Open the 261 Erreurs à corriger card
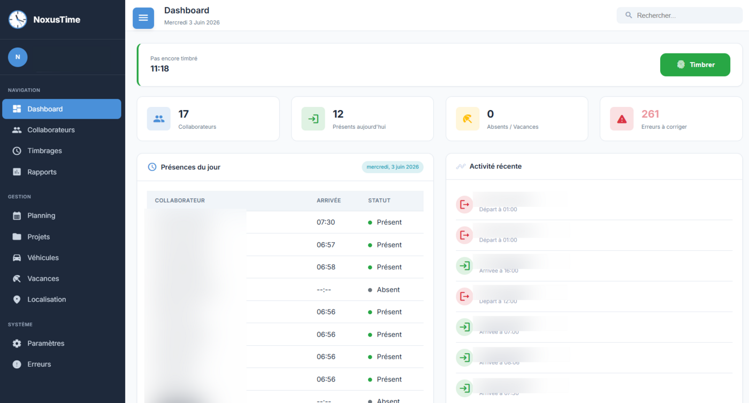 671,119
